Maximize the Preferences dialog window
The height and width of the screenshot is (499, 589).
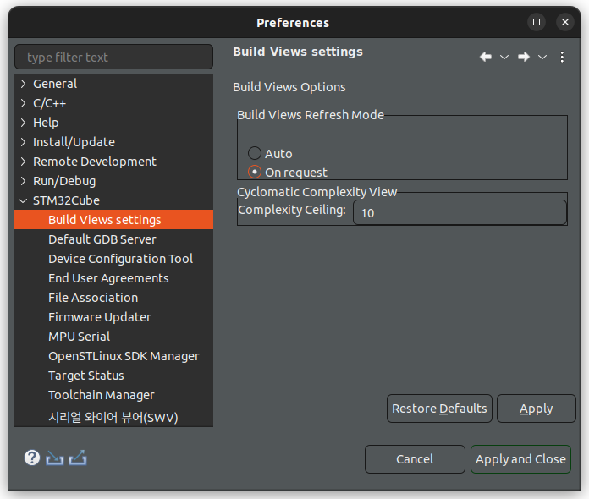tap(537, 22)
